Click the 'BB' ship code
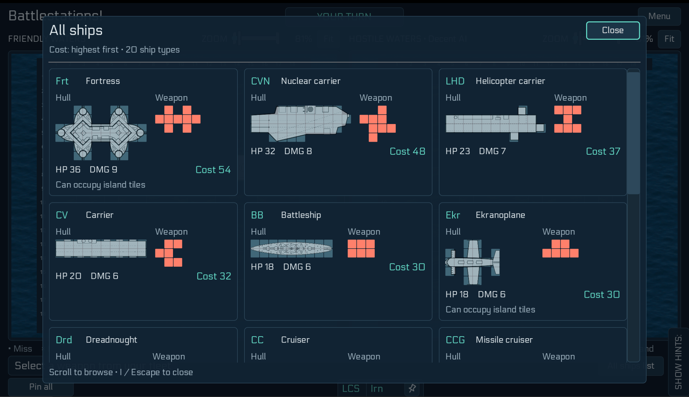 pyautogui.click(x=257, y=215)
